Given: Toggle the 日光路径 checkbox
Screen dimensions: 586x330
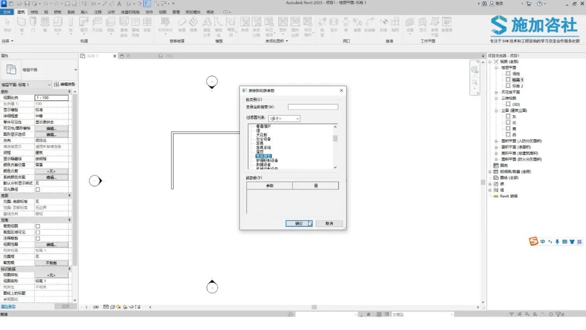Looking at the screenshot, I should (38, 189).
